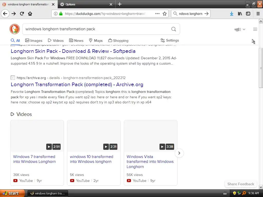Open Windows 7 transformed into Longhorn link
This screenshot has width=263, height=197.
(34, 159)
